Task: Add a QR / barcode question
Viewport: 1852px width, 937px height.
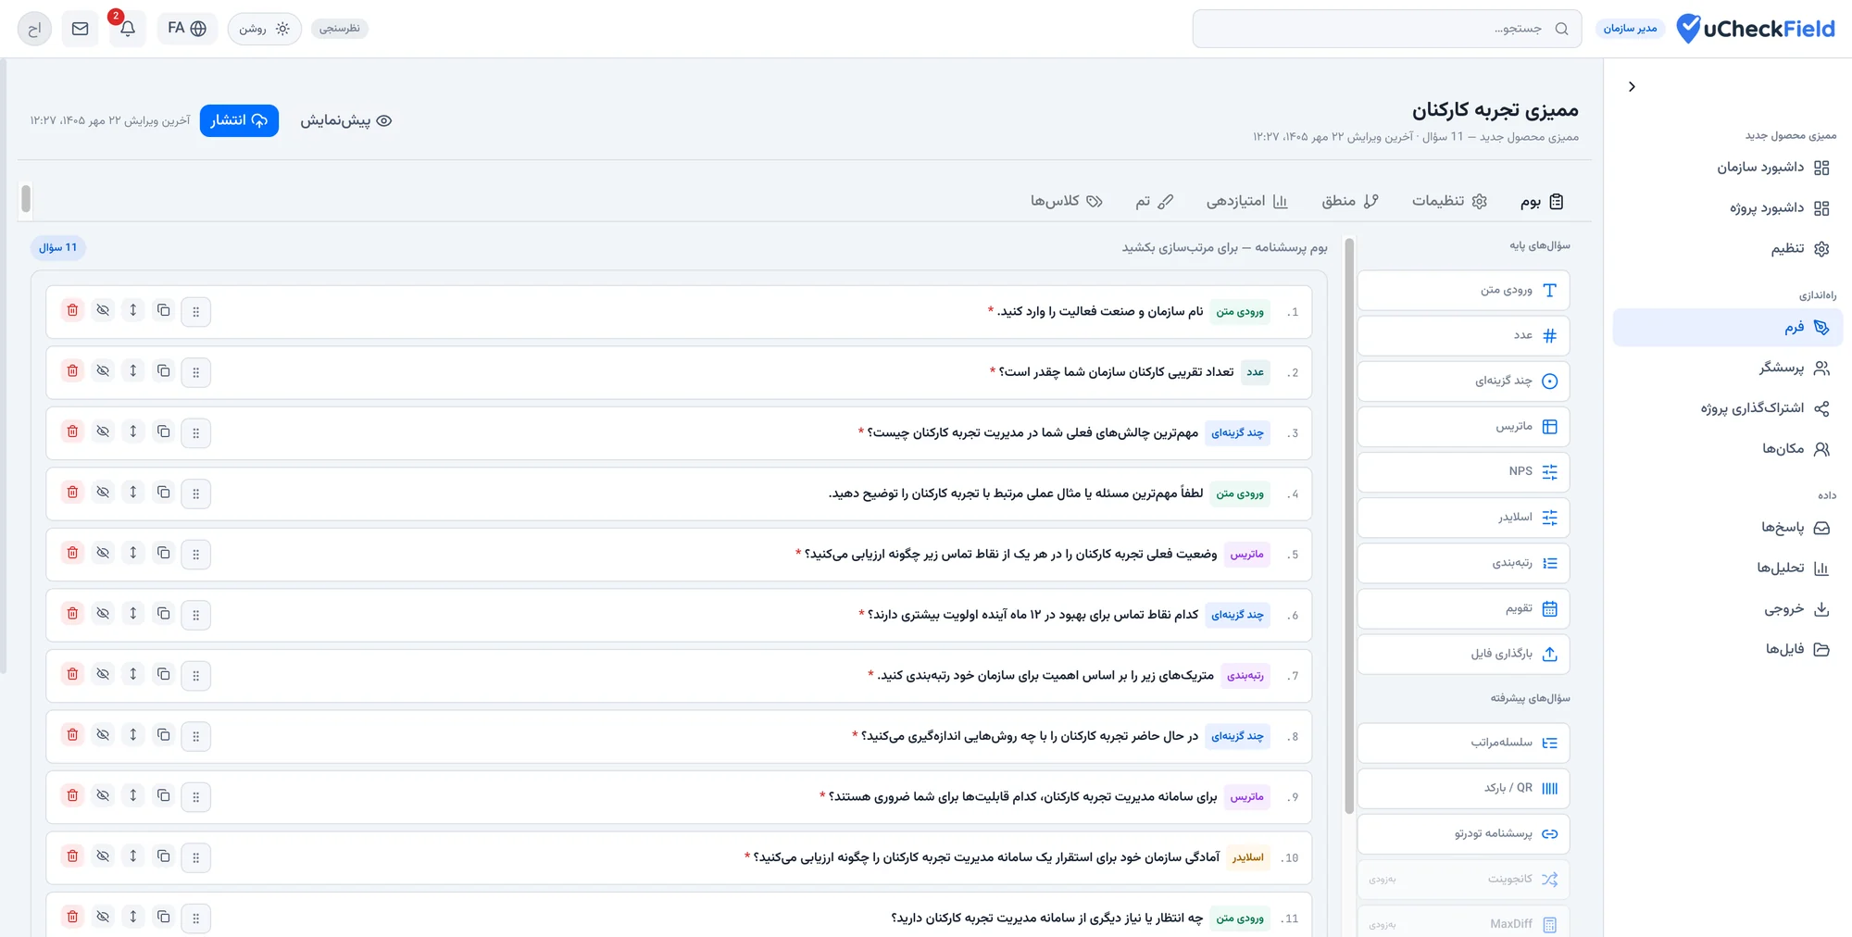Action: (x=1463, y=789)
